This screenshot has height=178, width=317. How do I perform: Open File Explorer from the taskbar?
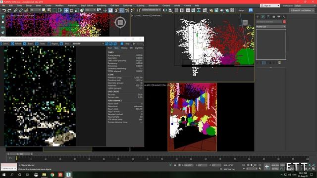tap(44, 175)
